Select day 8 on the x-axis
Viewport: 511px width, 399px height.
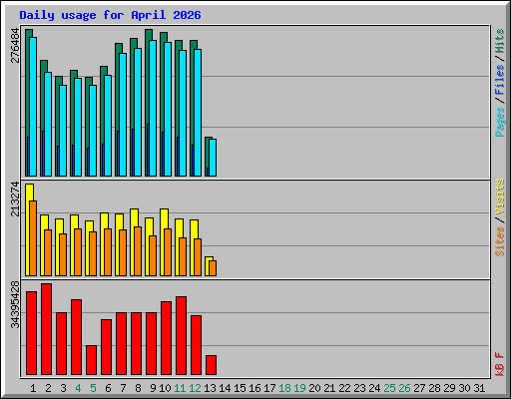(x=138, y=388)
